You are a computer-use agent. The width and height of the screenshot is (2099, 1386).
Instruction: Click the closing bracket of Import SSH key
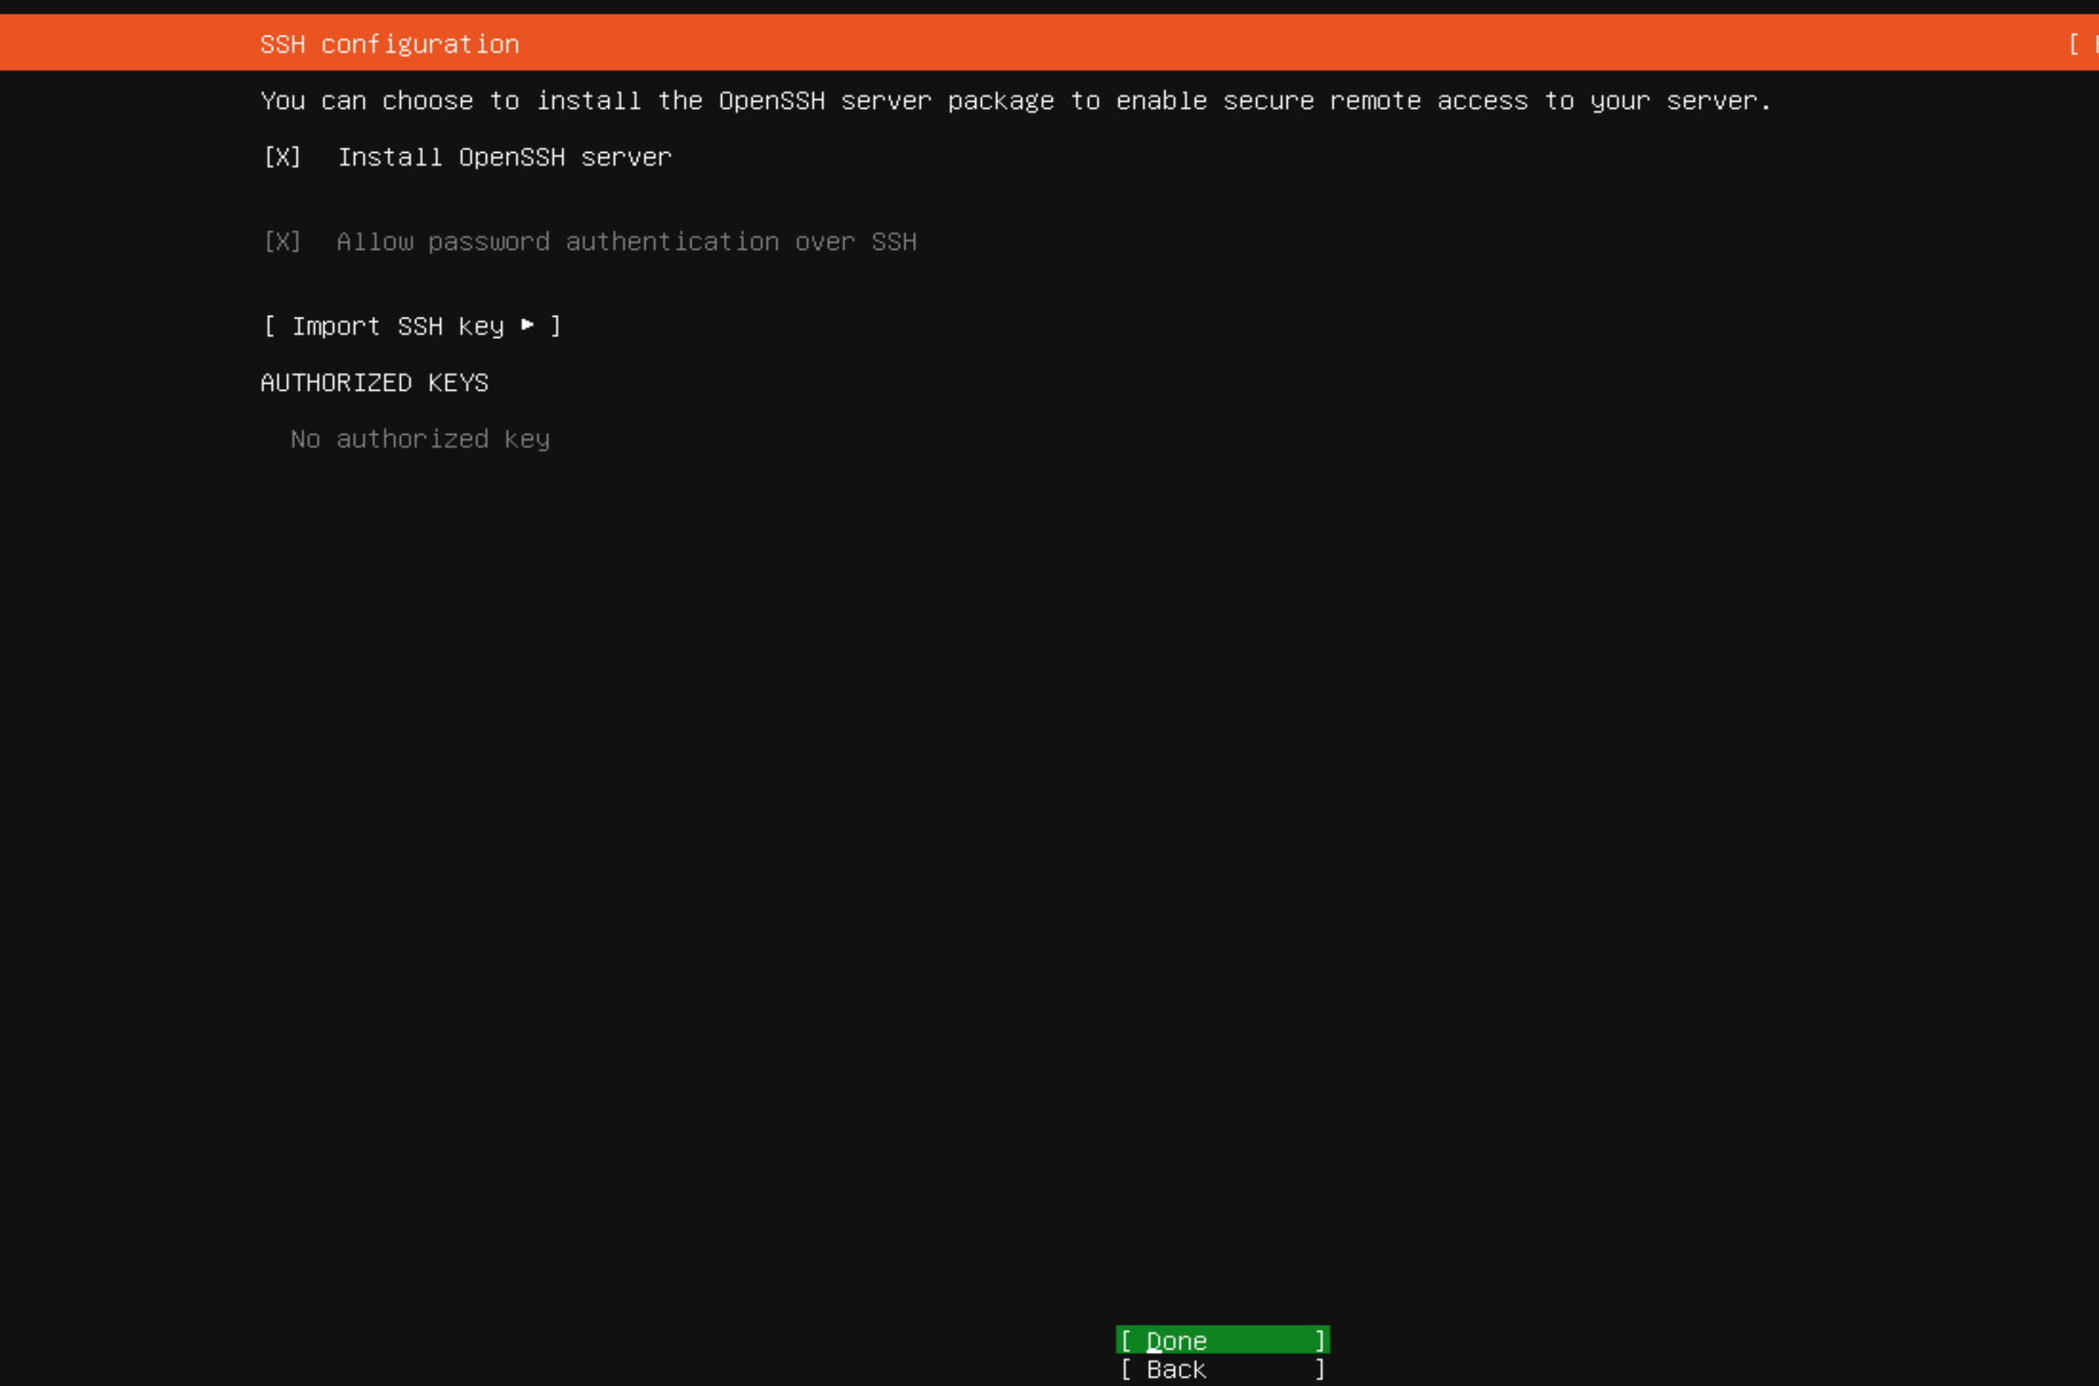tap(556, 326)
